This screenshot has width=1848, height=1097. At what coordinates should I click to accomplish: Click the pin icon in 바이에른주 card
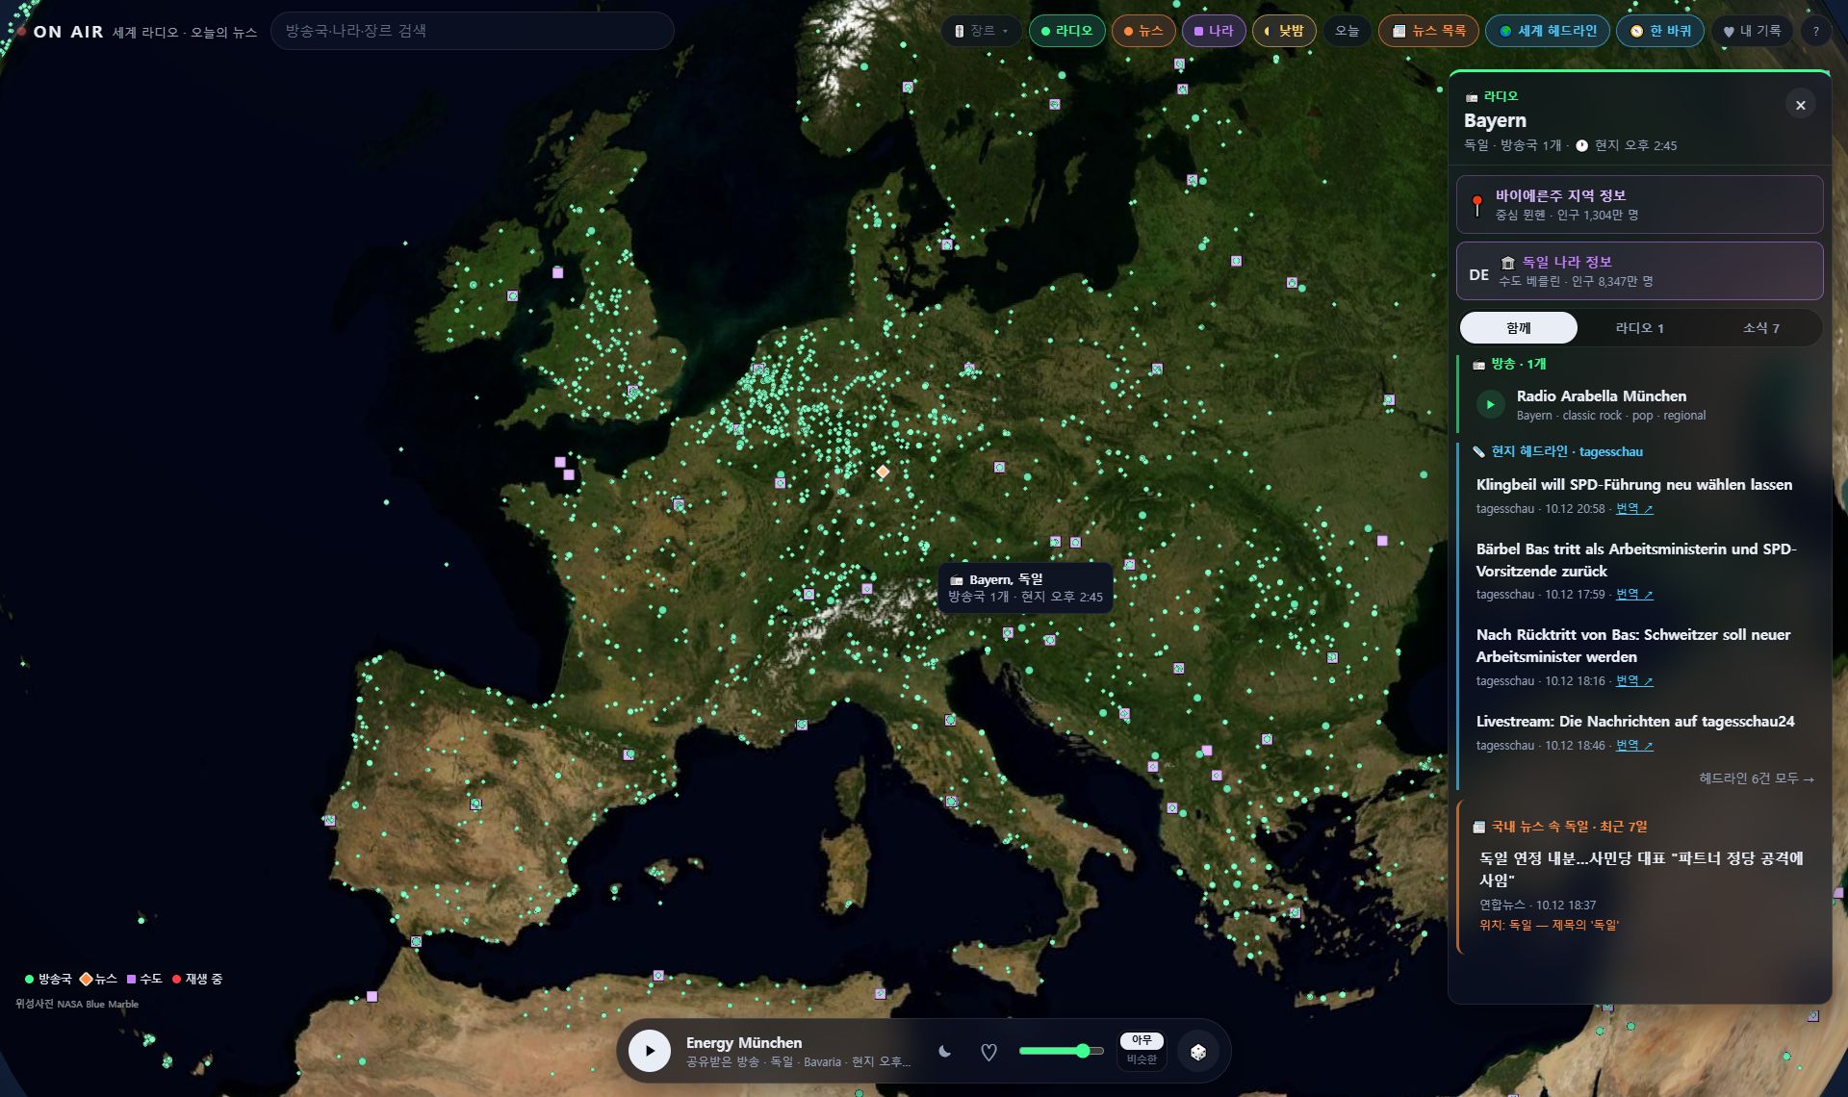pos(1477,205)
